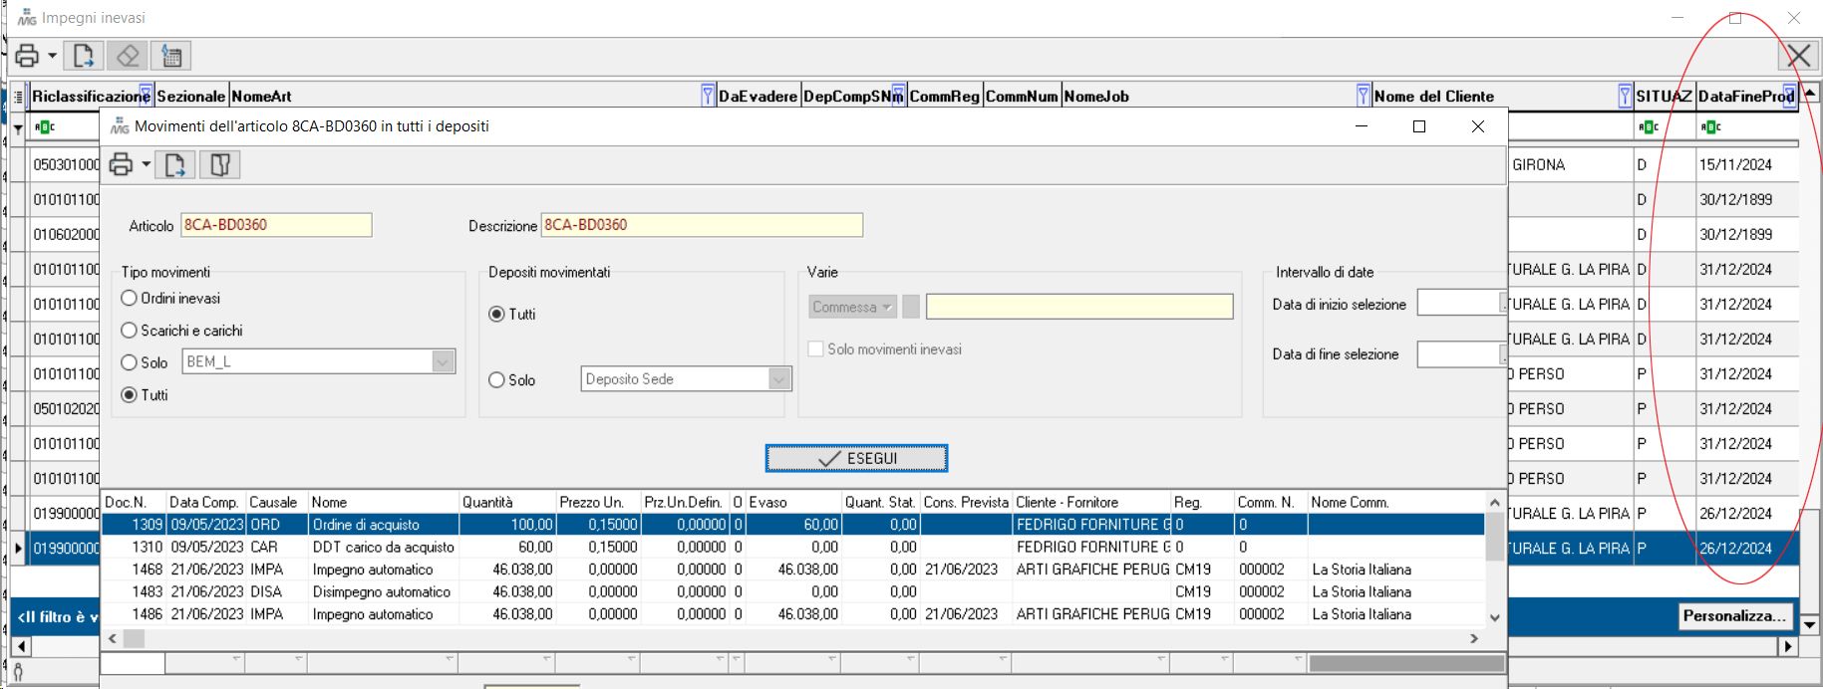1823x689 pixels.
Task: Click the Impegni inevasi vertical scroll-up arrow
Action: pos(1810,93)
